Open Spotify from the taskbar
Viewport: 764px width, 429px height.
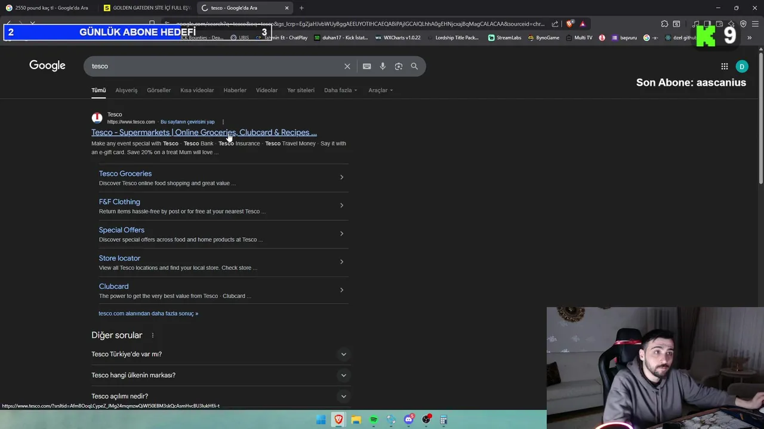pos(374,419)
